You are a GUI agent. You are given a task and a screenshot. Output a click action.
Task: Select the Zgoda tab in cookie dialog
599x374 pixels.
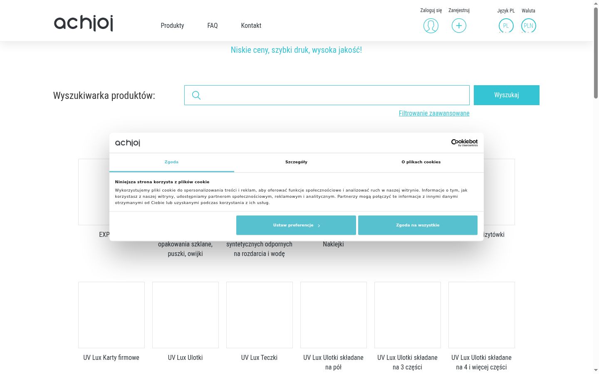(x=171, y=162)
